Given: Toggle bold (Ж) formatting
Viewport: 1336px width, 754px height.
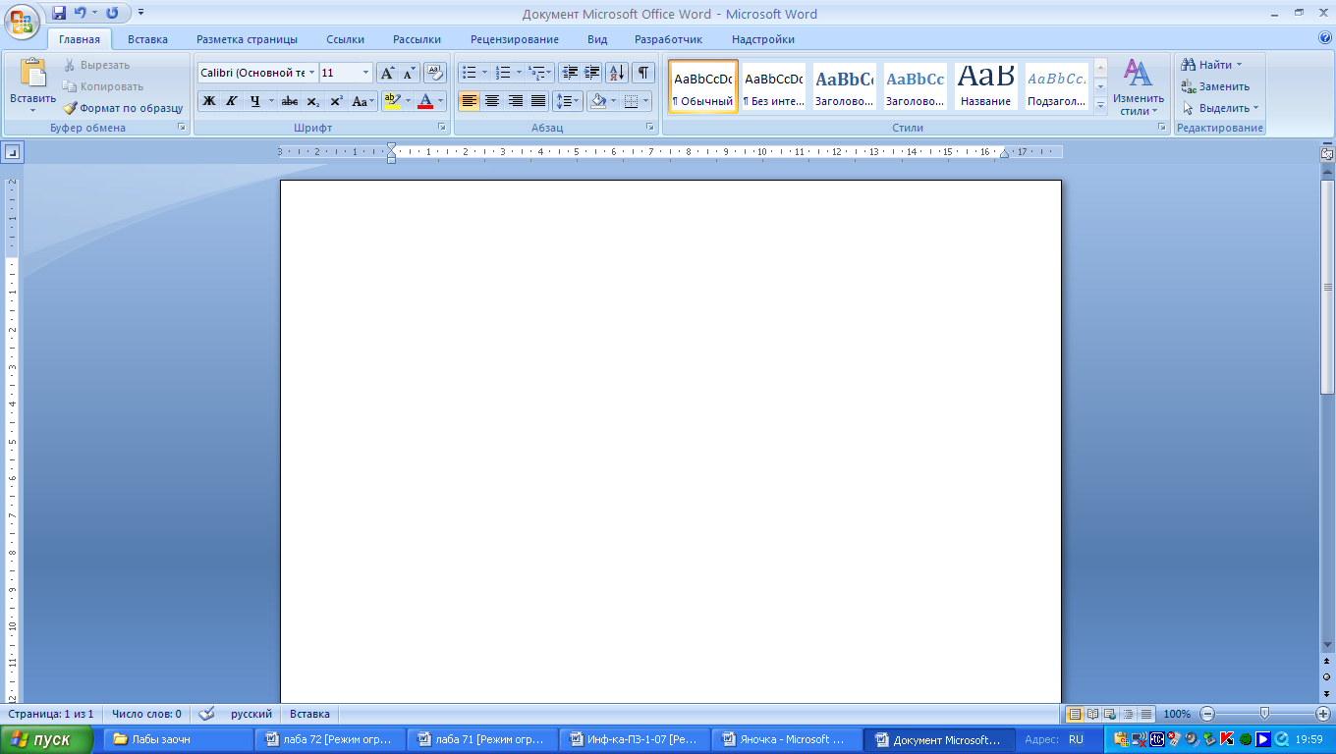Looking at the screenshot, I should 209,100.
